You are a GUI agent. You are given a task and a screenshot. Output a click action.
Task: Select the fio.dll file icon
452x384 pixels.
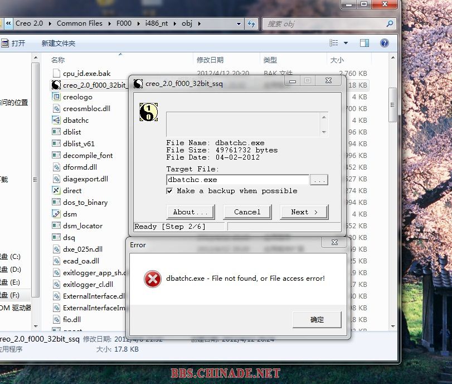tap(56, 319)
